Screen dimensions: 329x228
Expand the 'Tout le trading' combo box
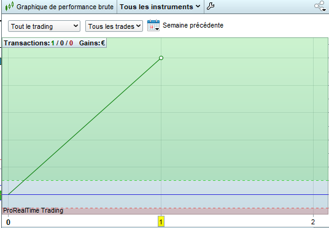(x=44, y=26)
